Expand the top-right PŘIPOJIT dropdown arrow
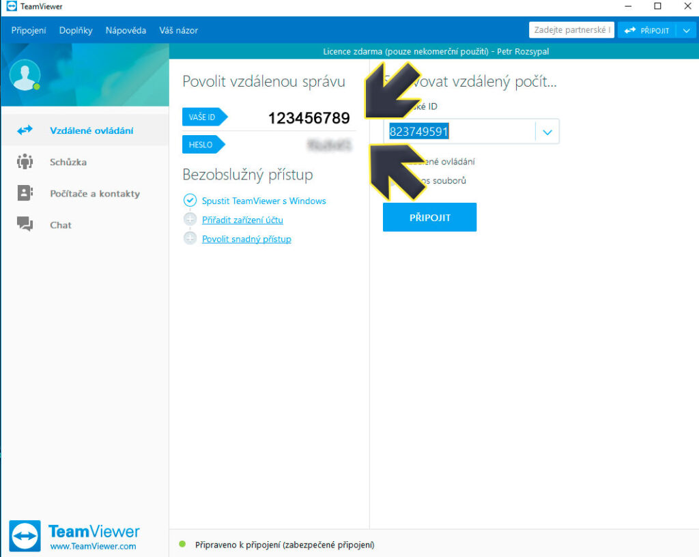699x557 pixels. tap(686, 31)
